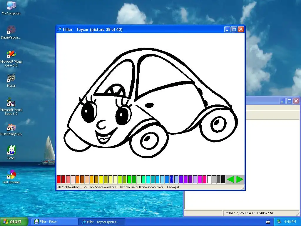Click the 8/29/2012 status text in background window

coord(249,213)
